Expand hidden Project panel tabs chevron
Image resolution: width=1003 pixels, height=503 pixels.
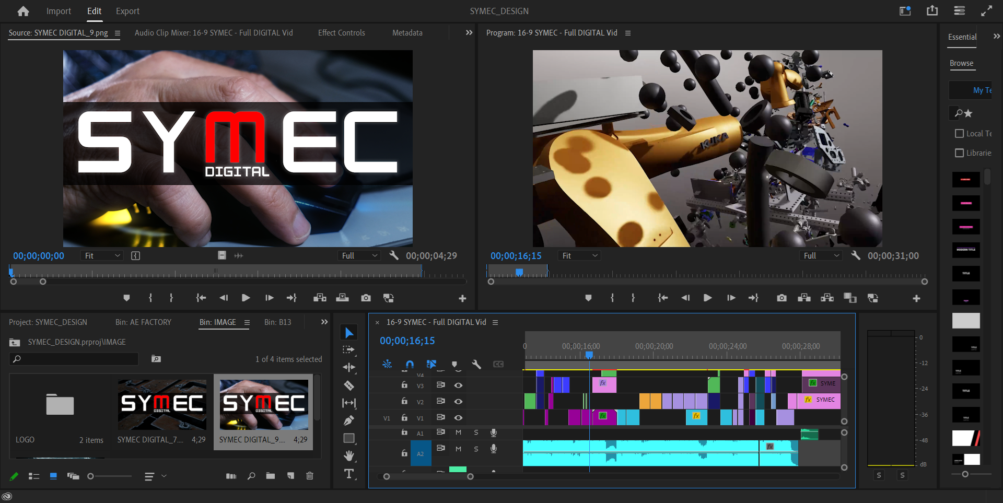[324, 322]
